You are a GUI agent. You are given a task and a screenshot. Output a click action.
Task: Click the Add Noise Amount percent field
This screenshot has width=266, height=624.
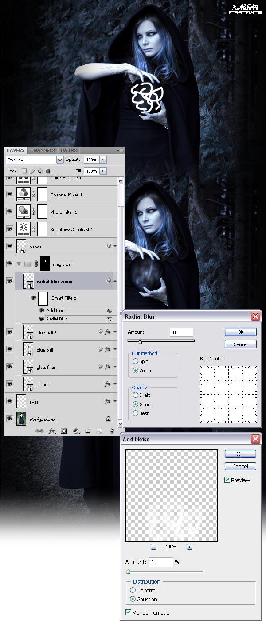160,562
